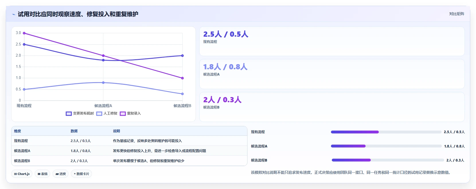Click the 候选流程A x-axis label on chart
This screenshot has width=476, height=189.
tap(103, 106)
